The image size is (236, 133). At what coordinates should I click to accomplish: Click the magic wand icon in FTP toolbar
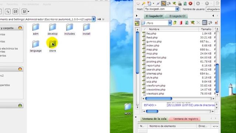[143, 3]
